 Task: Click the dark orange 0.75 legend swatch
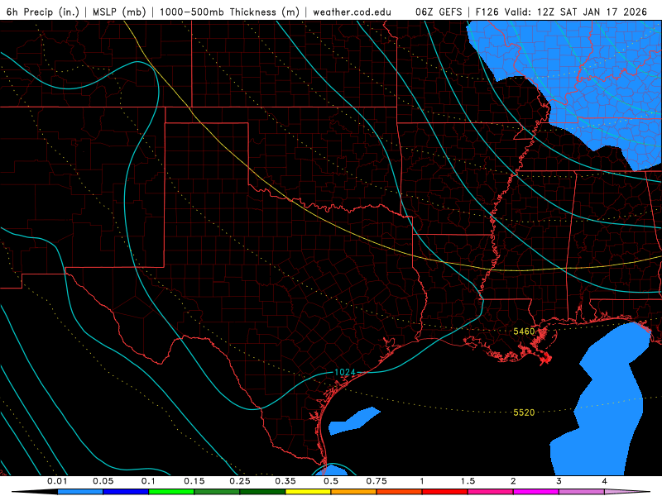(400, 492)
